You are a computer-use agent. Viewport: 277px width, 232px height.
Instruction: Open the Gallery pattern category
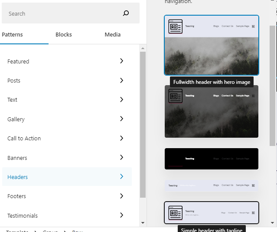click(67, 119)
